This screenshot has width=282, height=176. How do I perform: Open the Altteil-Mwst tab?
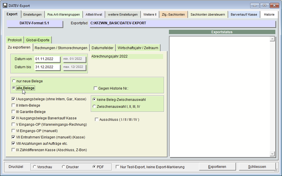[94, 14]
